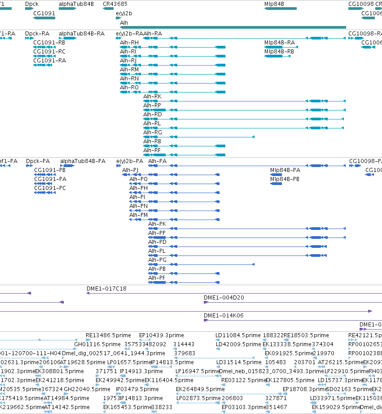Select the Mlp84B gene label
Viewport: 382px width, 414px height.
point(274,4)
